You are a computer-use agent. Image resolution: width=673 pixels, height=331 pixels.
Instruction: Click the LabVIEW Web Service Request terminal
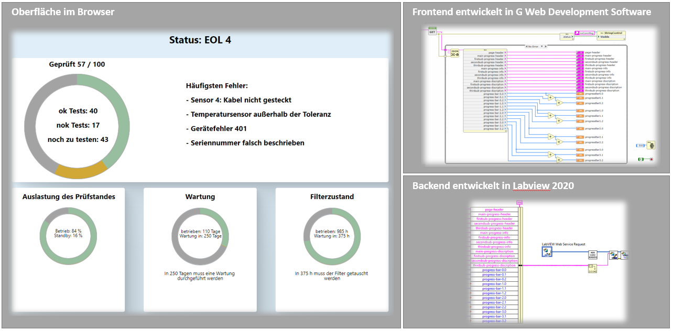pos(547,253)
